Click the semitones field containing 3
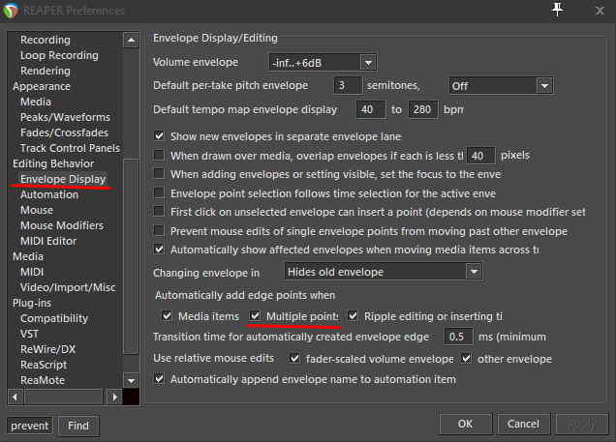Screen dimensions: 616x442 348,85
